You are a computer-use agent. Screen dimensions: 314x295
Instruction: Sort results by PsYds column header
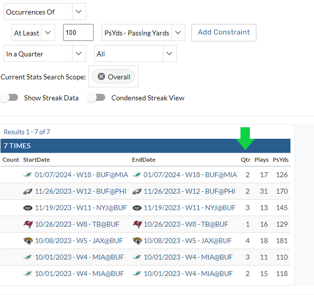[x=280, y=160]
